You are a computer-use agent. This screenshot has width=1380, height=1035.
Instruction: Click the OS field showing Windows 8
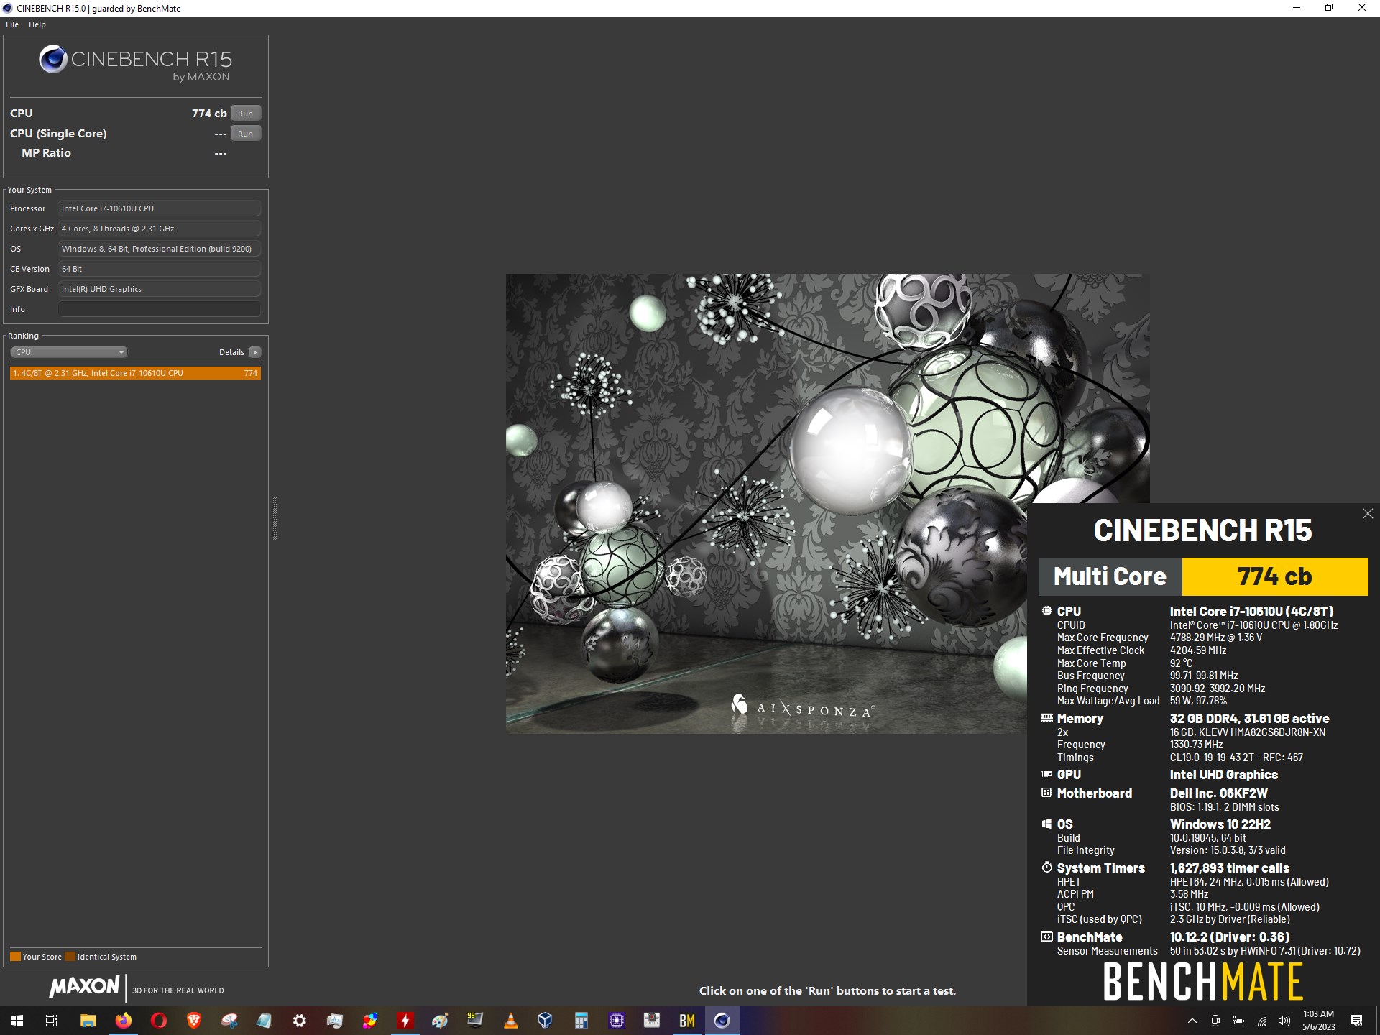(160, 249)
